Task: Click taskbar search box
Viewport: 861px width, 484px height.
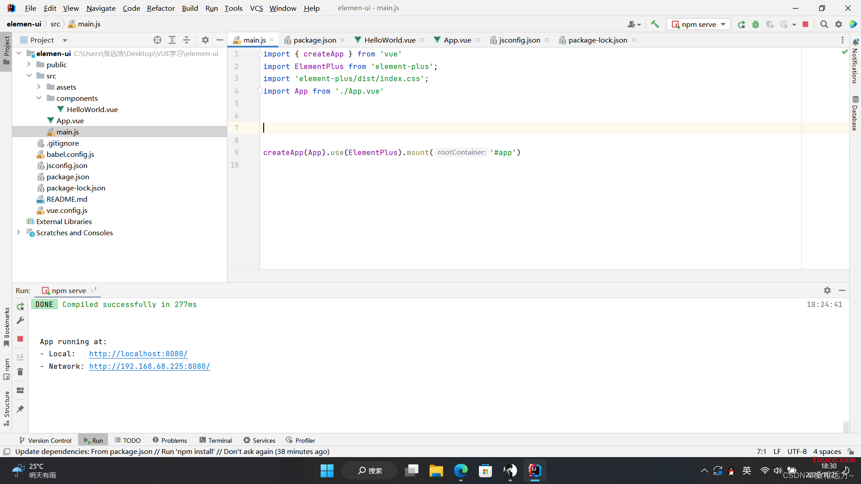Action: 370,471
